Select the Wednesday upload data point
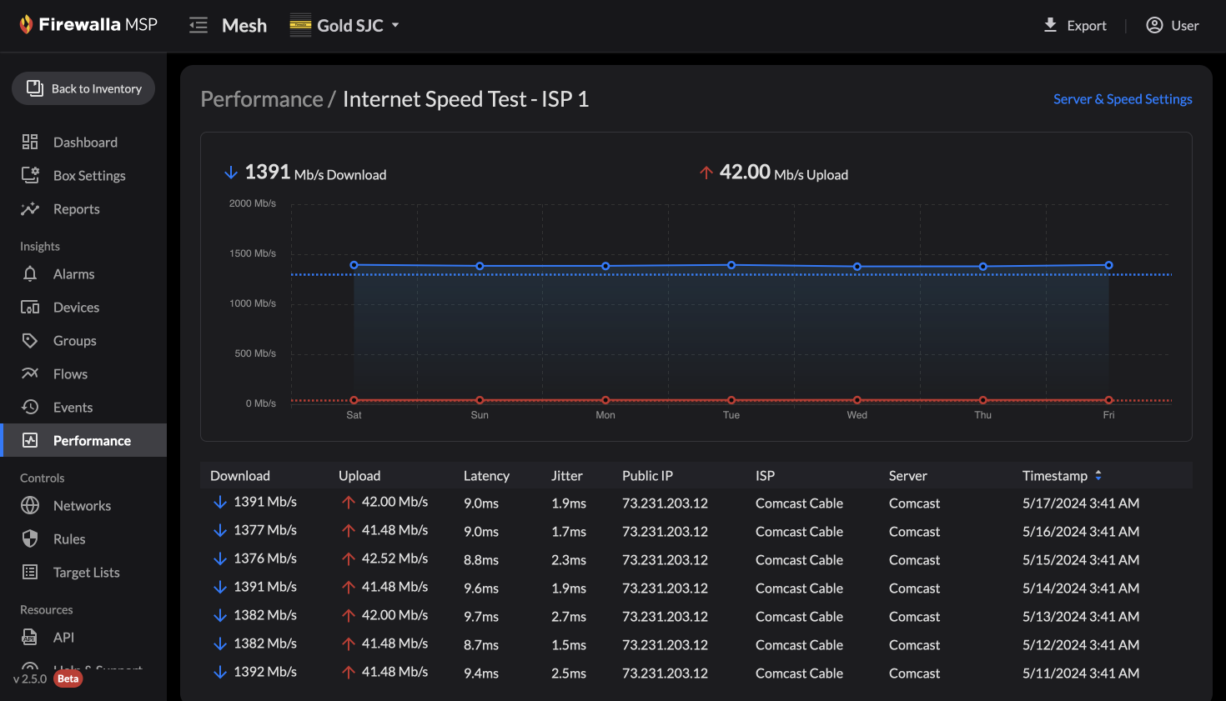This screenshot has width=1226, height=701. pos(857,400)
